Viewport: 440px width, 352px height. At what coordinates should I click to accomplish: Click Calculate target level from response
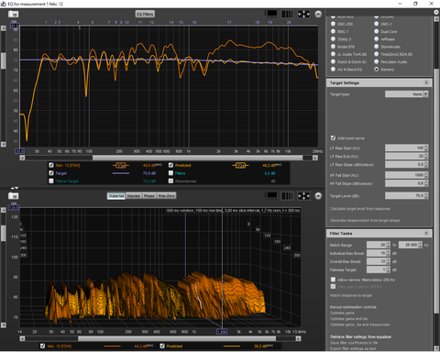(x=360, y=209)
